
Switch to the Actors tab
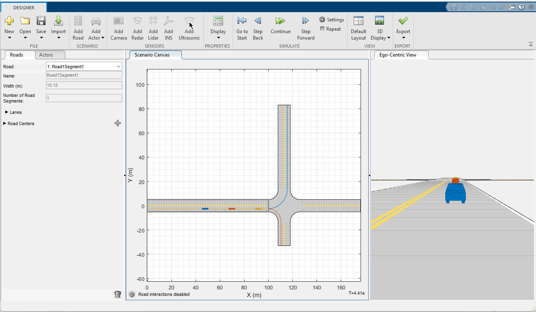pos(46,55)
